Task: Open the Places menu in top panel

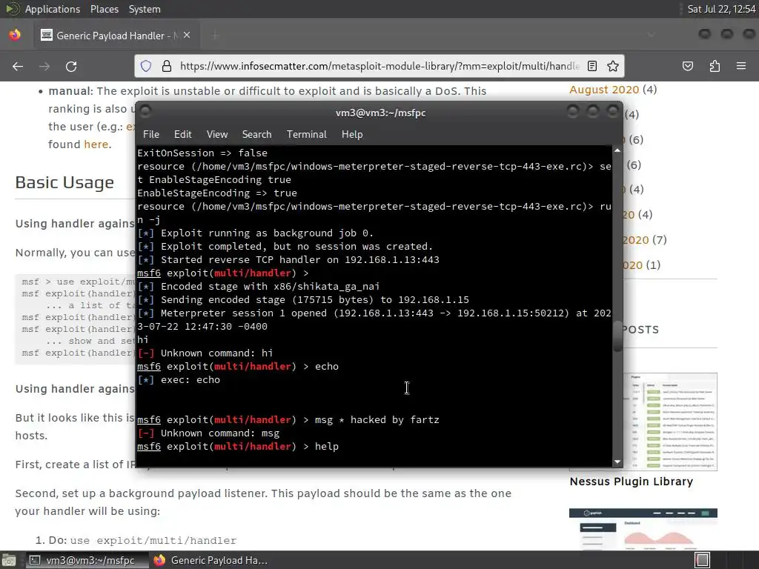Action: tap(104, 9)
